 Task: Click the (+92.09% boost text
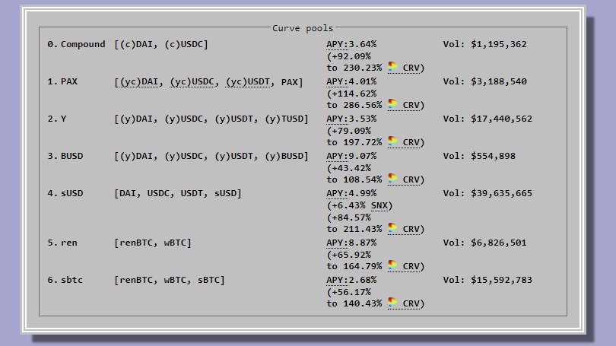point(349,56)
